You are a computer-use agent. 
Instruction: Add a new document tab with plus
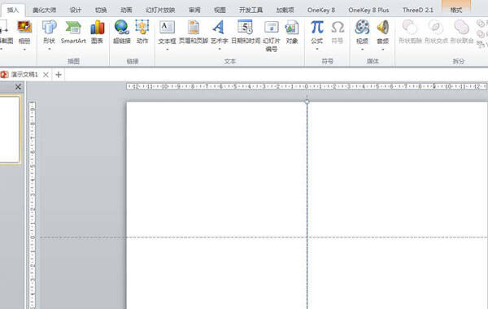[59, 75]
